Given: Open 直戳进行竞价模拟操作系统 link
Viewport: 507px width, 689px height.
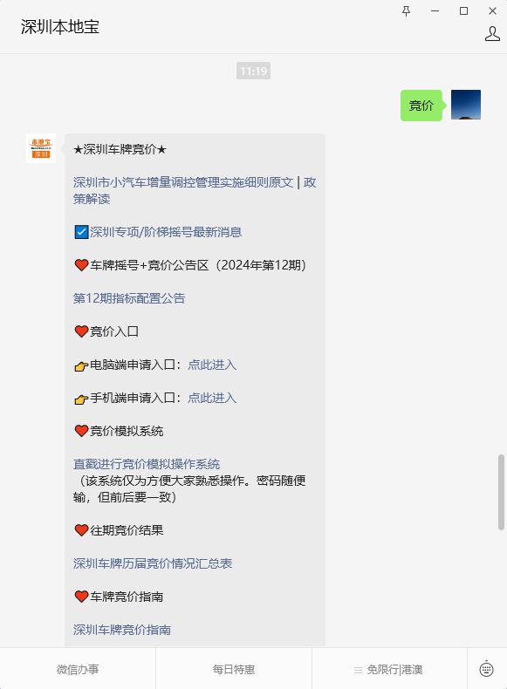Looking at the screenshot, I should coord(147,464).
